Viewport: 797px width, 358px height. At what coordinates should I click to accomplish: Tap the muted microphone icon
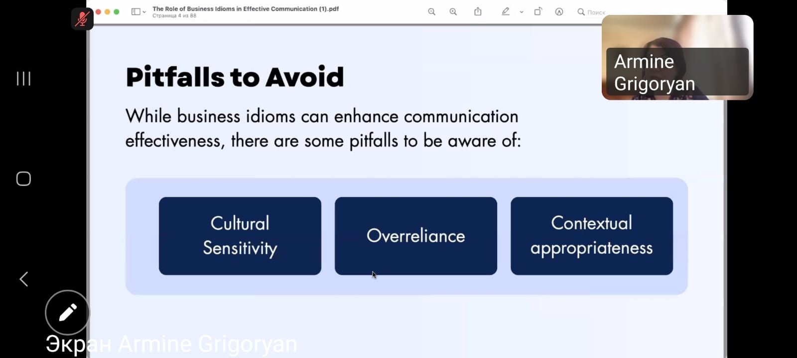tap(82, 19)
